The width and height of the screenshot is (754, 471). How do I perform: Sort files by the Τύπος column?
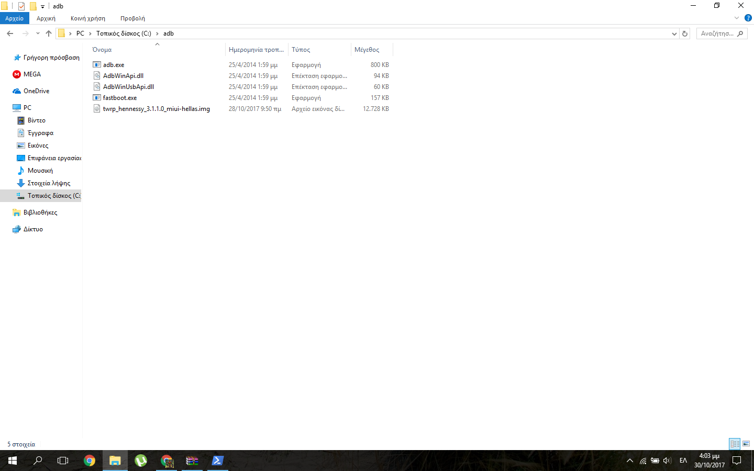[301, 50]
